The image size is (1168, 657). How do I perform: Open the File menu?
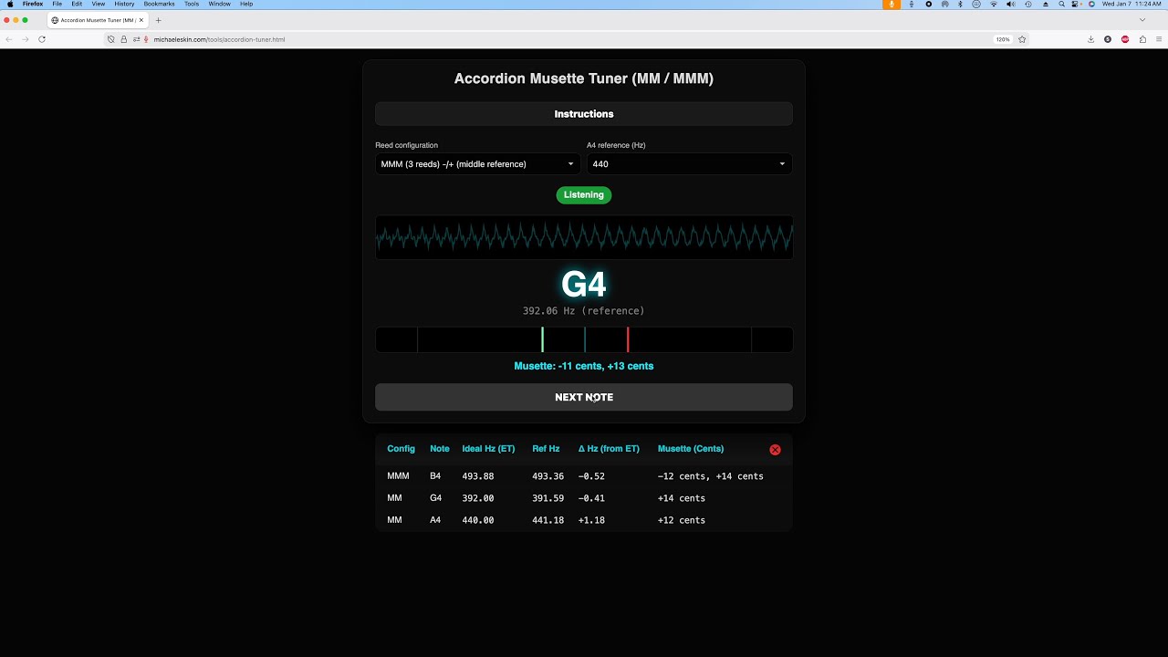(x=57, y=4)
